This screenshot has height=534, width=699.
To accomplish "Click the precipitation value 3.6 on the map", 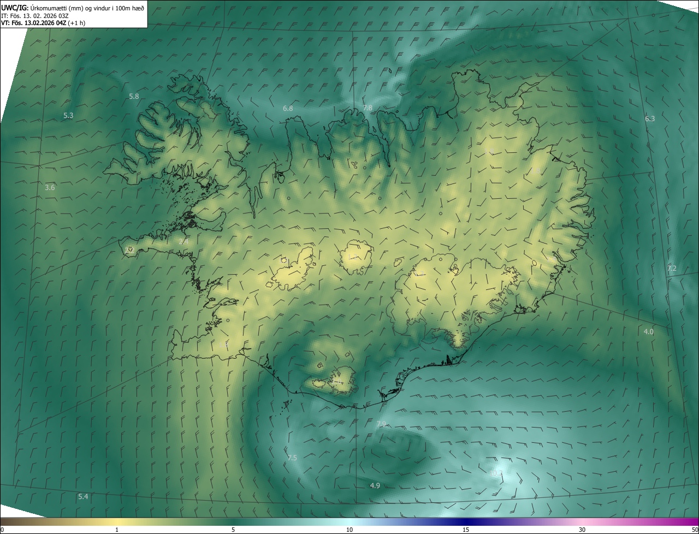I will (x=50, y=187).
